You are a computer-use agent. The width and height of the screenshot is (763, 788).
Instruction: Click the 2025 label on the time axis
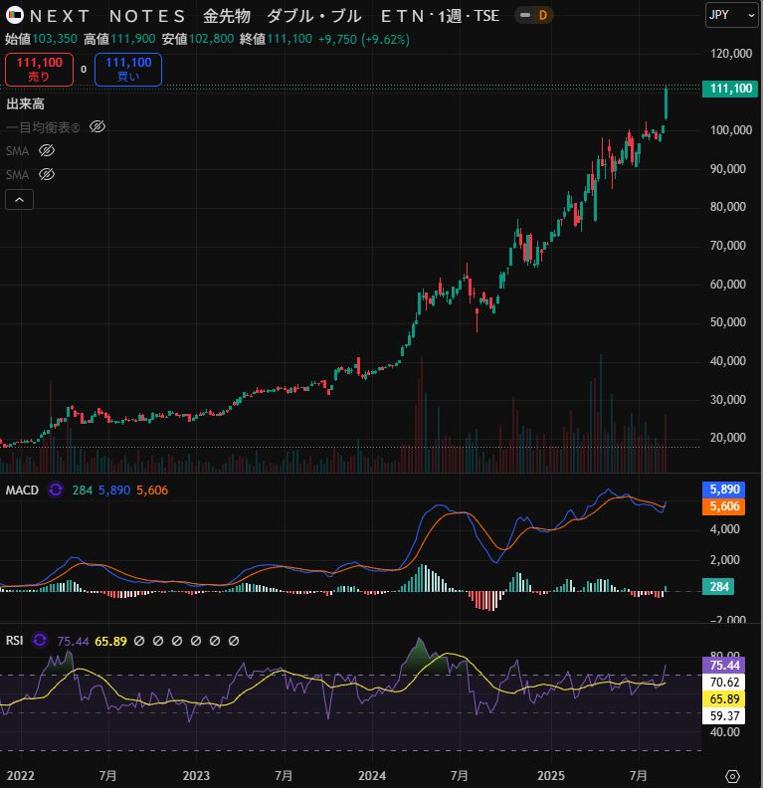(550, 775)
